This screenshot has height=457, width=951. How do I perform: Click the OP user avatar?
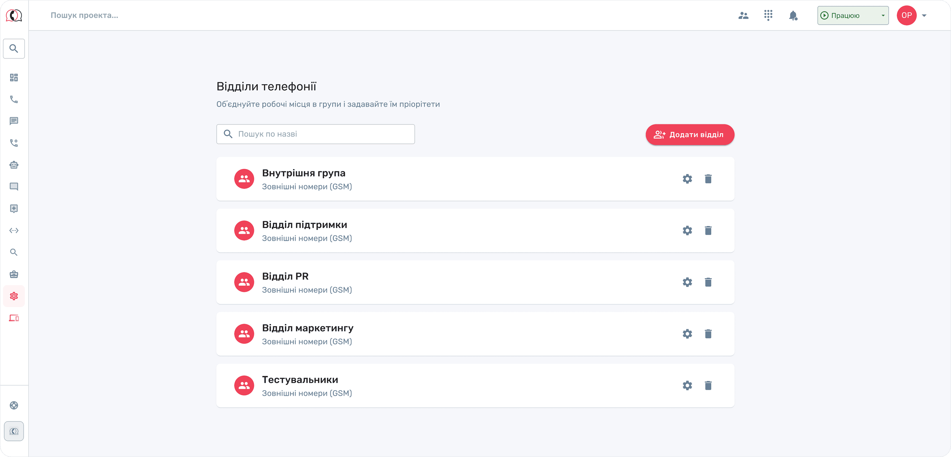[906, 15]
